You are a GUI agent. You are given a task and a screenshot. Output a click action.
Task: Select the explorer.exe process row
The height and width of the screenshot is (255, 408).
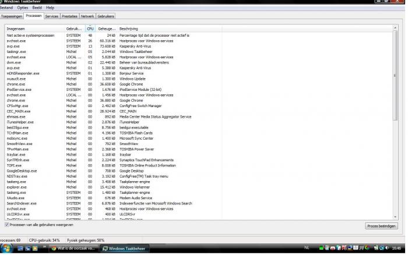[113, 187]
